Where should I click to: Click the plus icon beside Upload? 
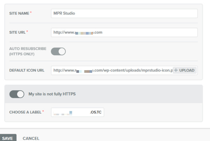[176, 70]
